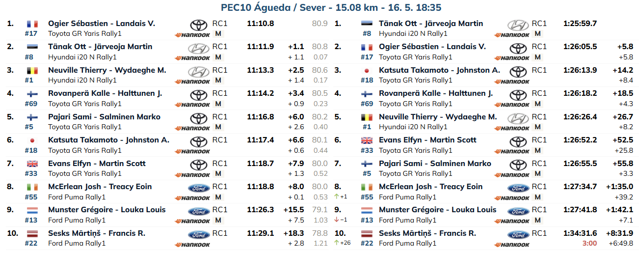639x253 pixels.
Task: Click the Irish flag beside McErlean in overall standings
Action: pyautogui.click(x=367, y=187)
